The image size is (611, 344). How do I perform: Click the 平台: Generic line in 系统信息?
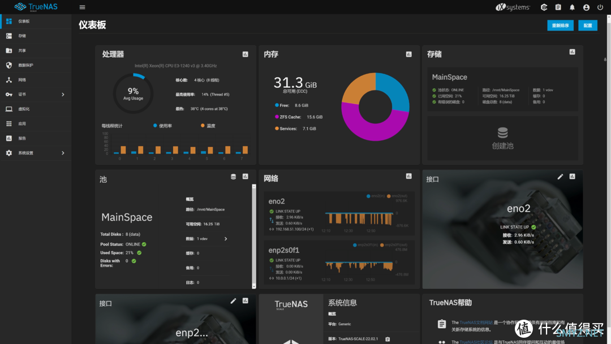(x=339, y=324)
